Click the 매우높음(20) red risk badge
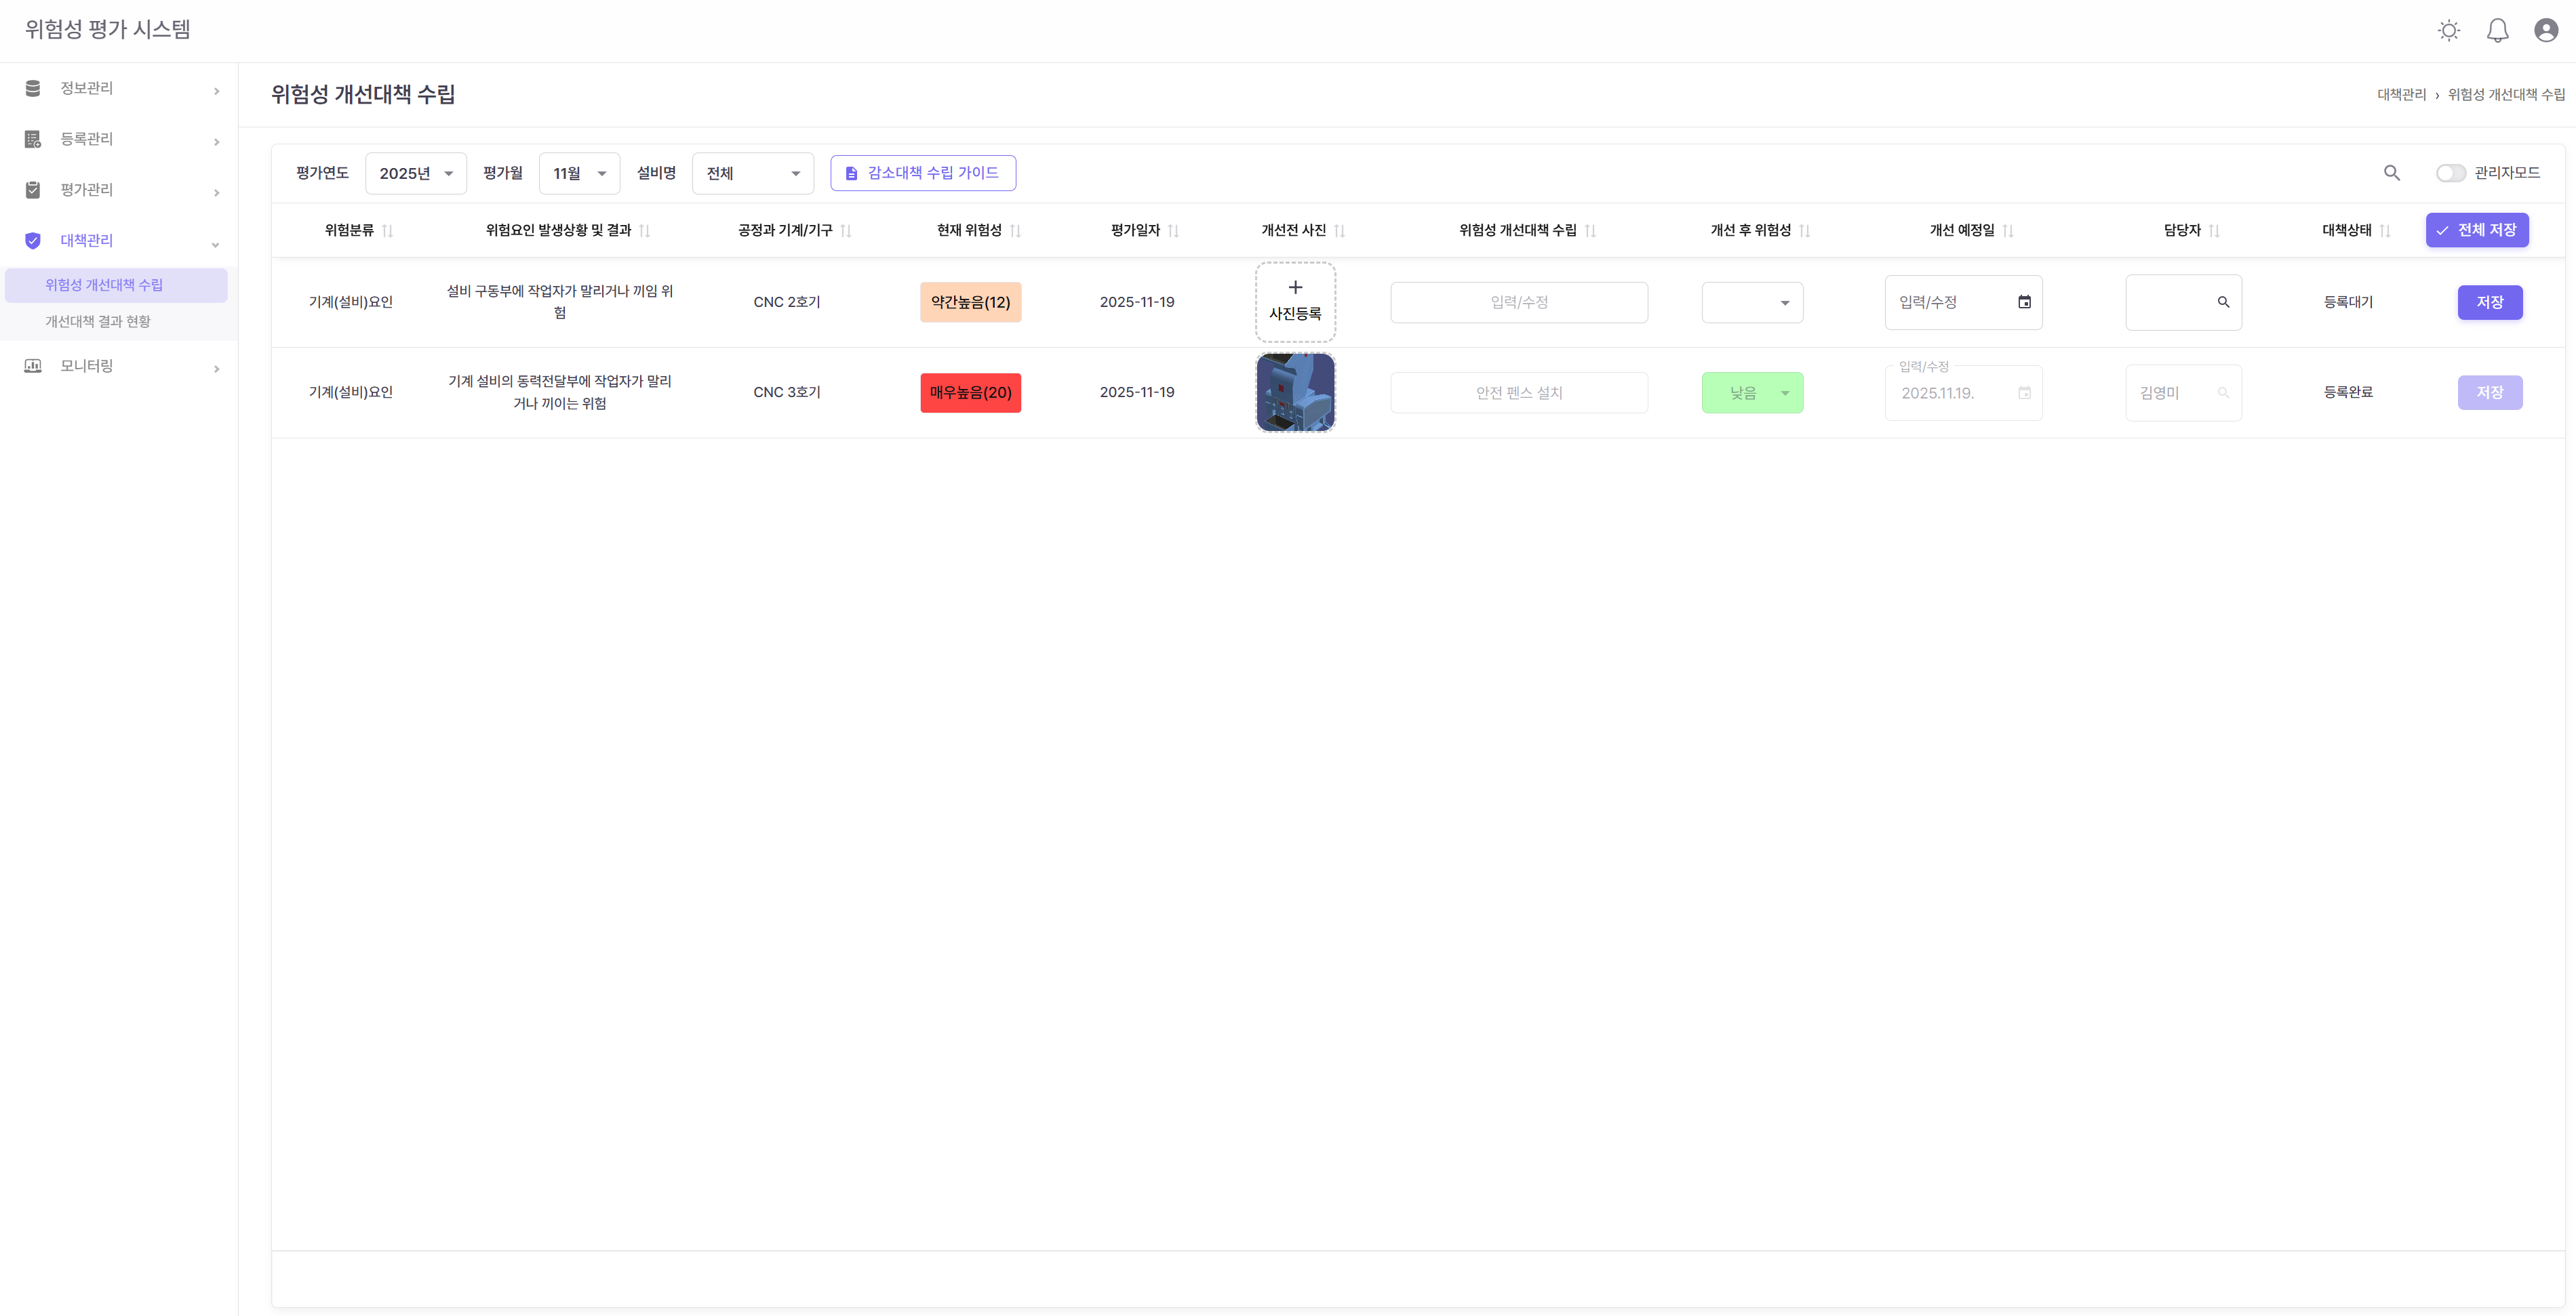The width and height of the screenshot is (2576, 1316). (x=970, y=393)
